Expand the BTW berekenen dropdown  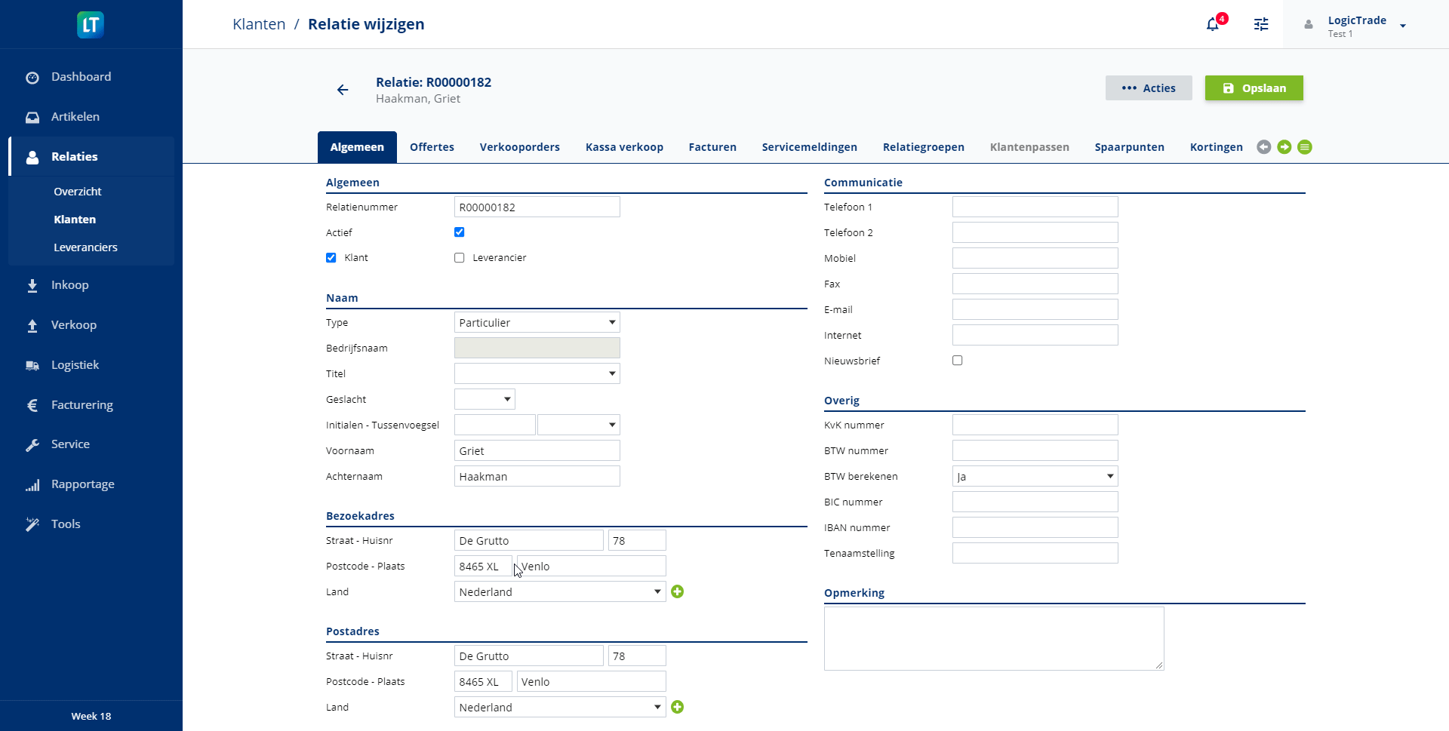1035,477
